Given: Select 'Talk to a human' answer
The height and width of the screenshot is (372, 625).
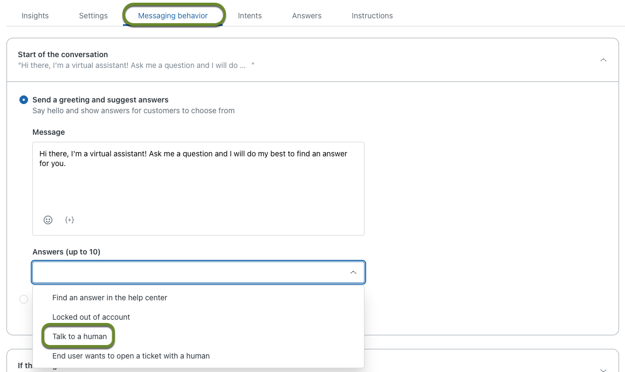Looking at the screenshot, I should [79, 336].
